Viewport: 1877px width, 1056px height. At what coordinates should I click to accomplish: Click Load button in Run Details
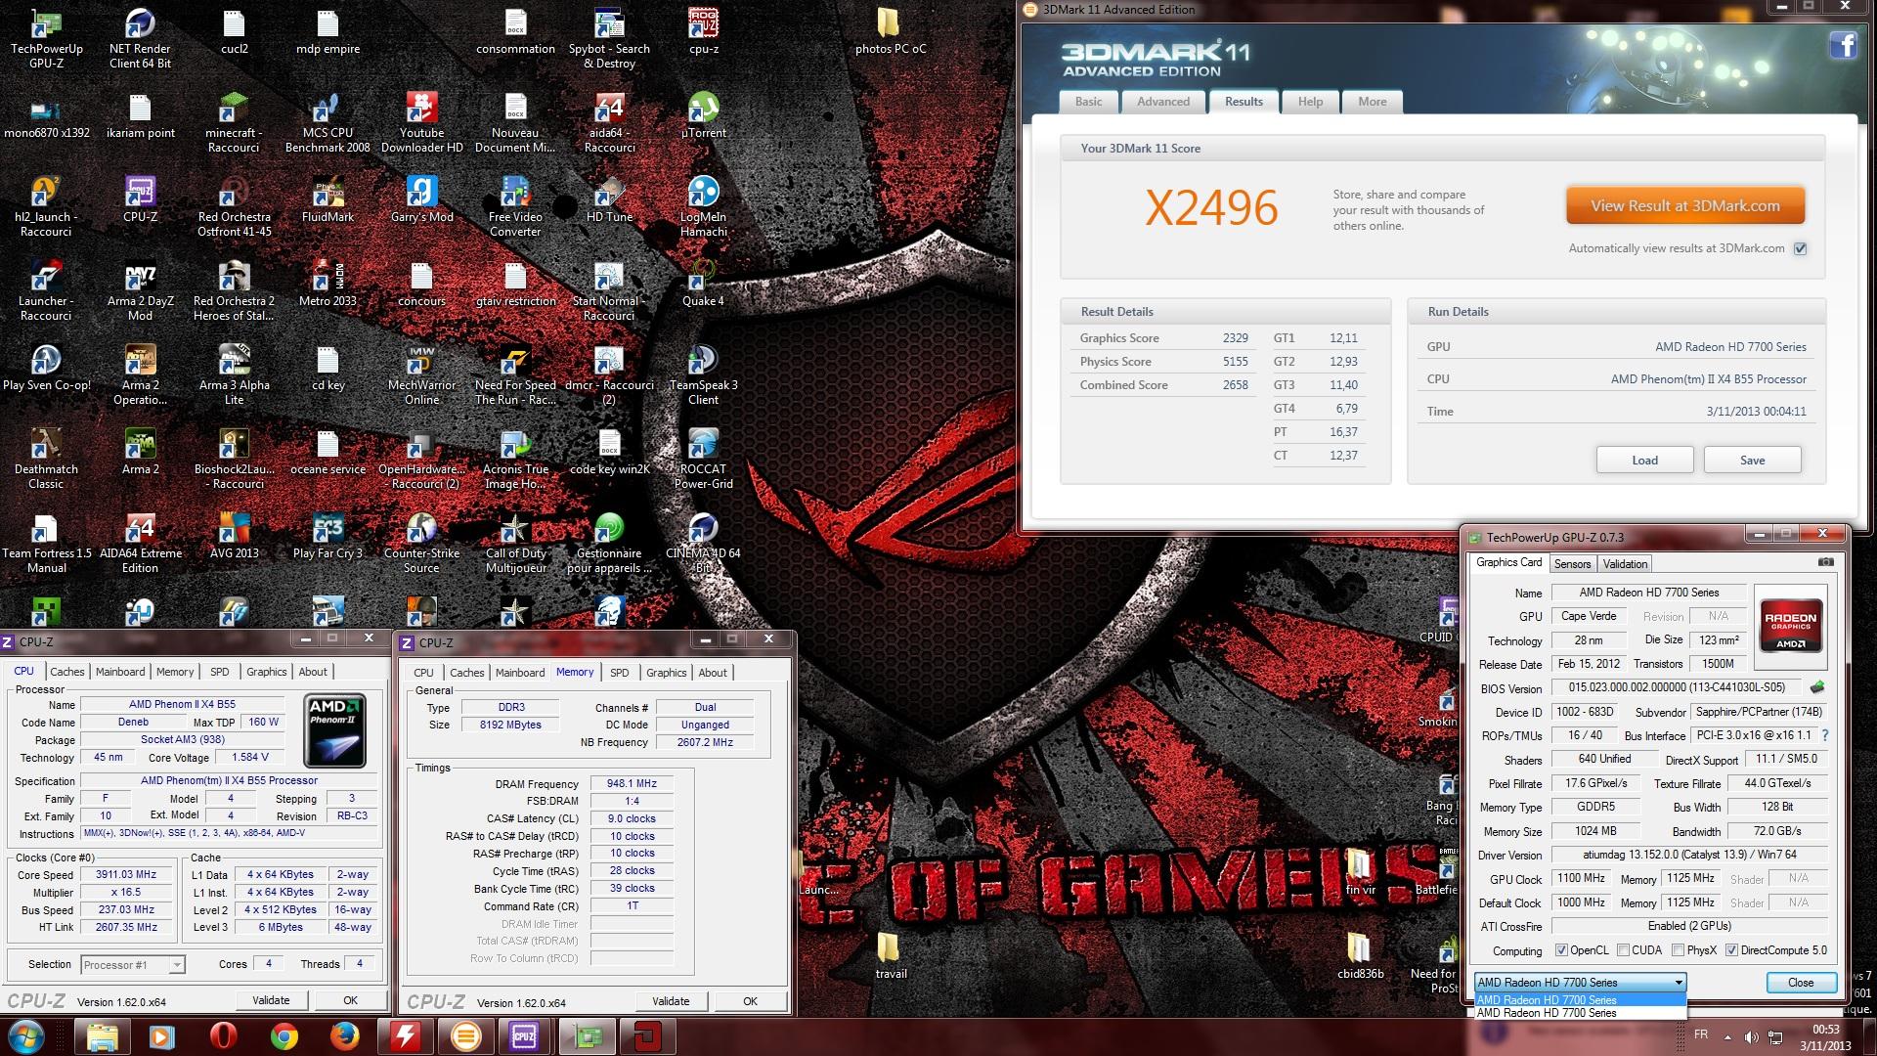[x=1644, y=460]
